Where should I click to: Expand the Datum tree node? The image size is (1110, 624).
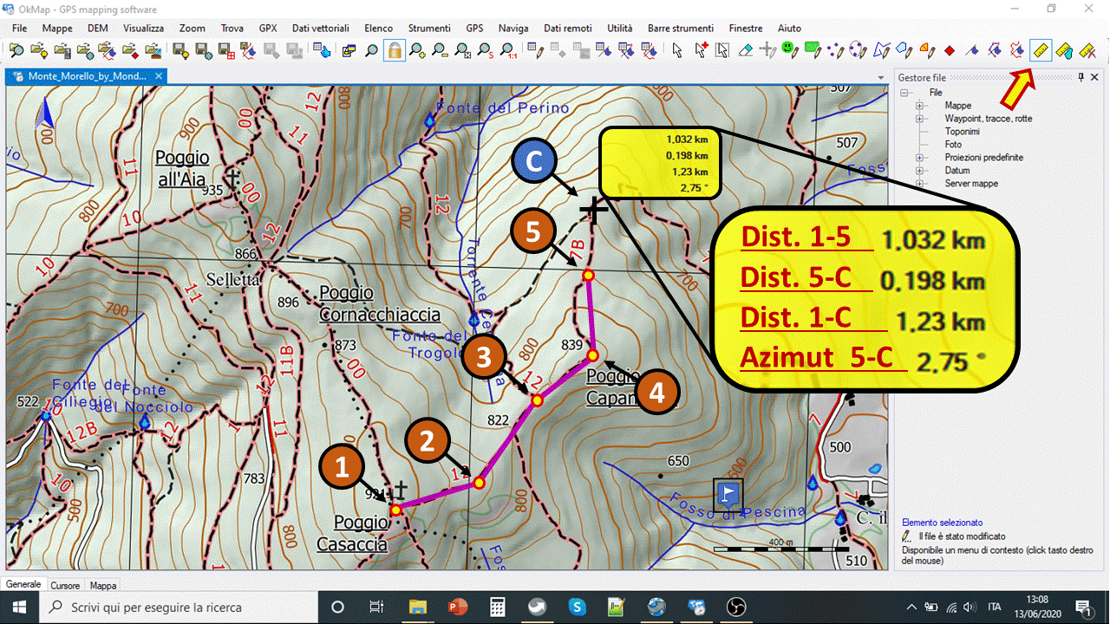click(x=920, y=171)
